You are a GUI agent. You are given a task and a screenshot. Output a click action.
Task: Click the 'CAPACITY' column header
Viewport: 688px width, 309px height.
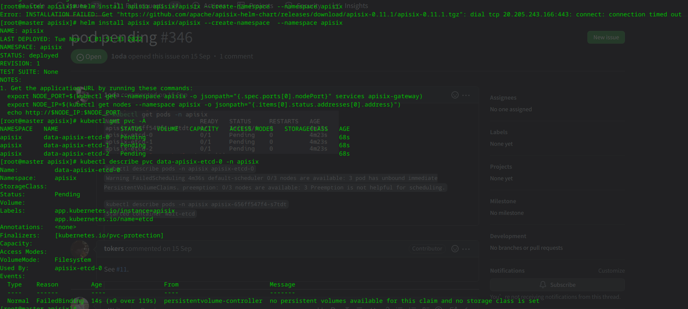[x=204, y=129]
